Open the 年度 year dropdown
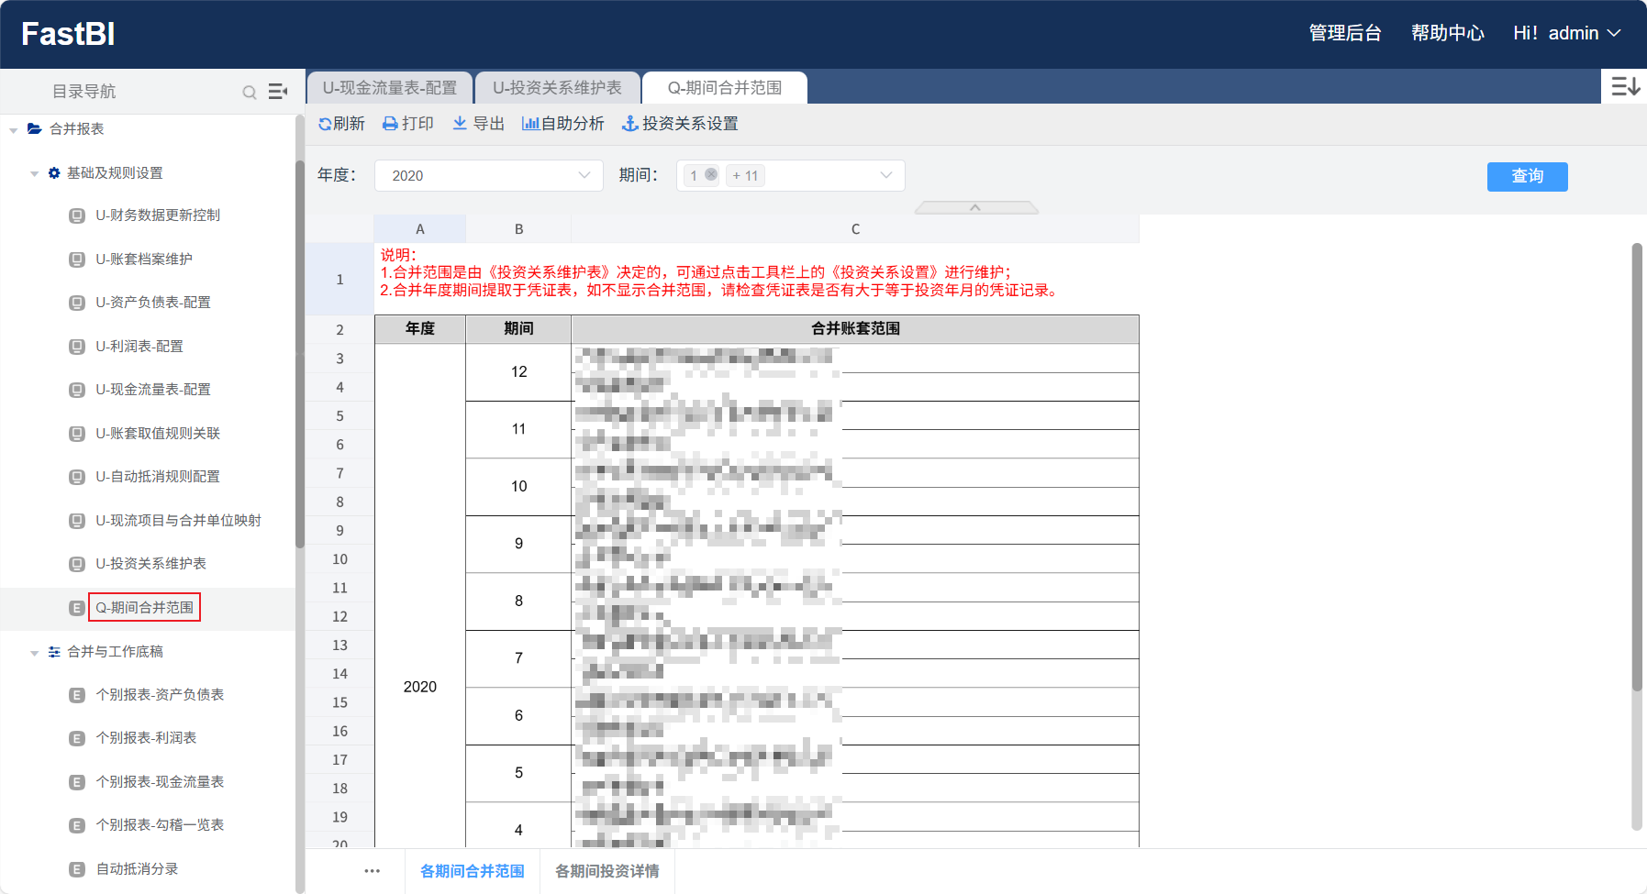The width and height of the screenshot is (1647, 894). click(x=488, y=175)
